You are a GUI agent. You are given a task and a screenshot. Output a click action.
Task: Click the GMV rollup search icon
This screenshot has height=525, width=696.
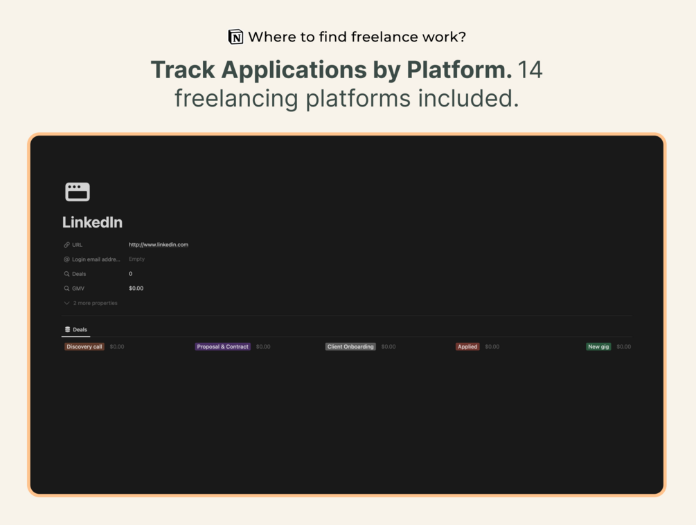[x=66, y=288]
